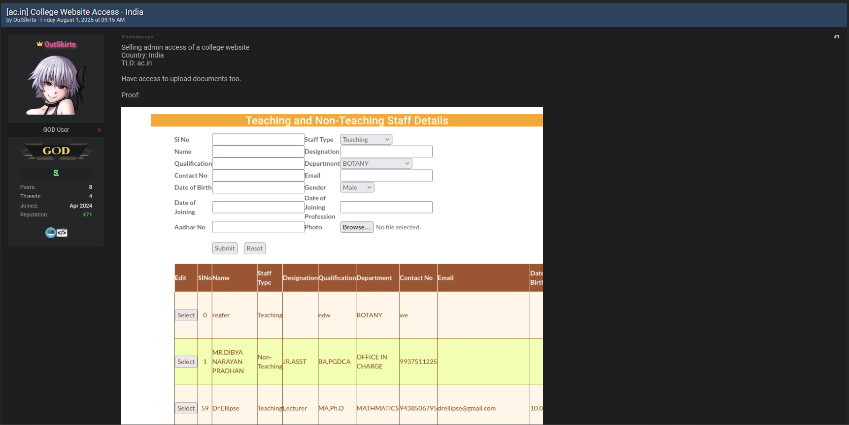Focus the Sl No input field
Viewport: 849px width, 425px height.
click(x=258, y=140)
